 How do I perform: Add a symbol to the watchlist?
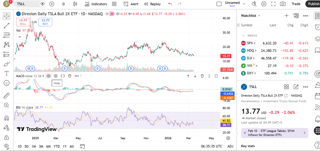click(286, 16)
